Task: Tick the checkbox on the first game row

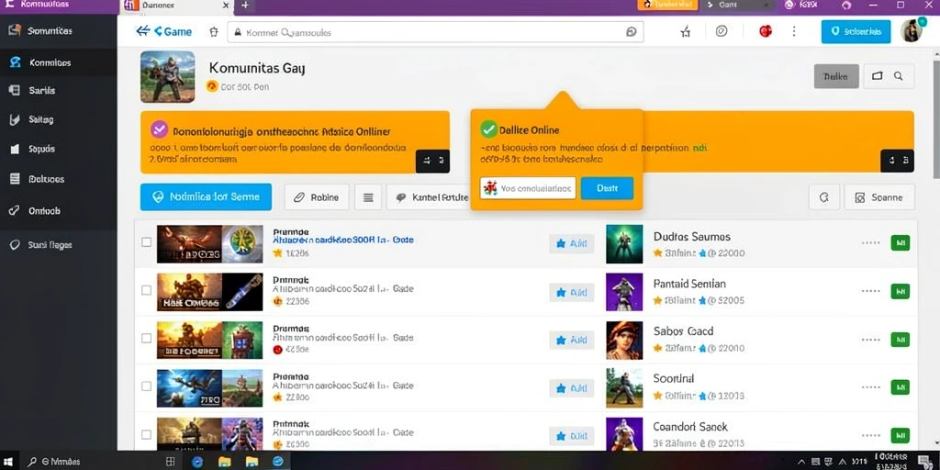Action: (146, 242)
